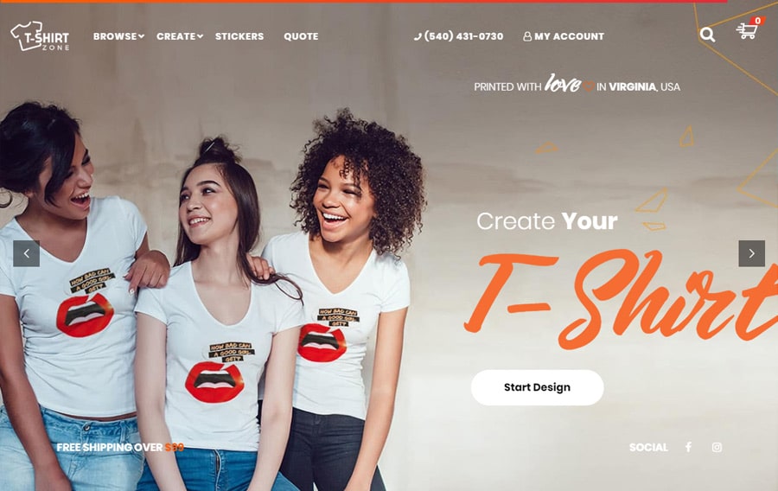Open the Browse menu
This screenshot has height=491, width=778.
point(118,36)
